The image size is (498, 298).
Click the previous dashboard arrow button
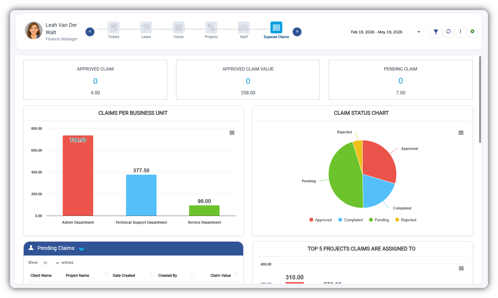pyautogui.click(x=90, y=32)
